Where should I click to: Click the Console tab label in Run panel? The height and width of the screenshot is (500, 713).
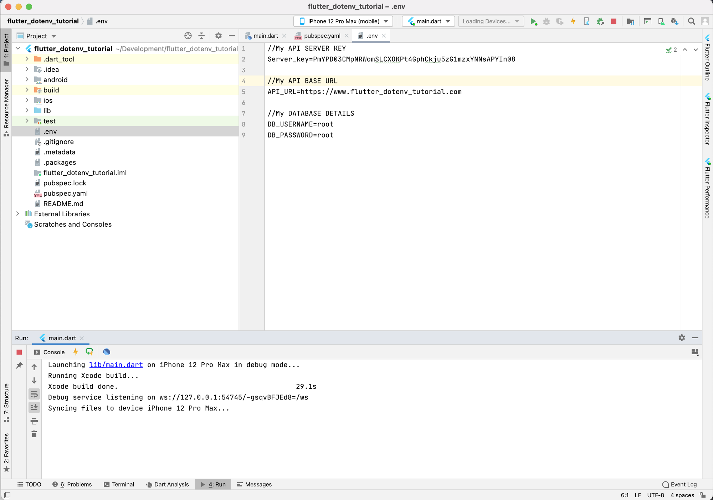50,352
